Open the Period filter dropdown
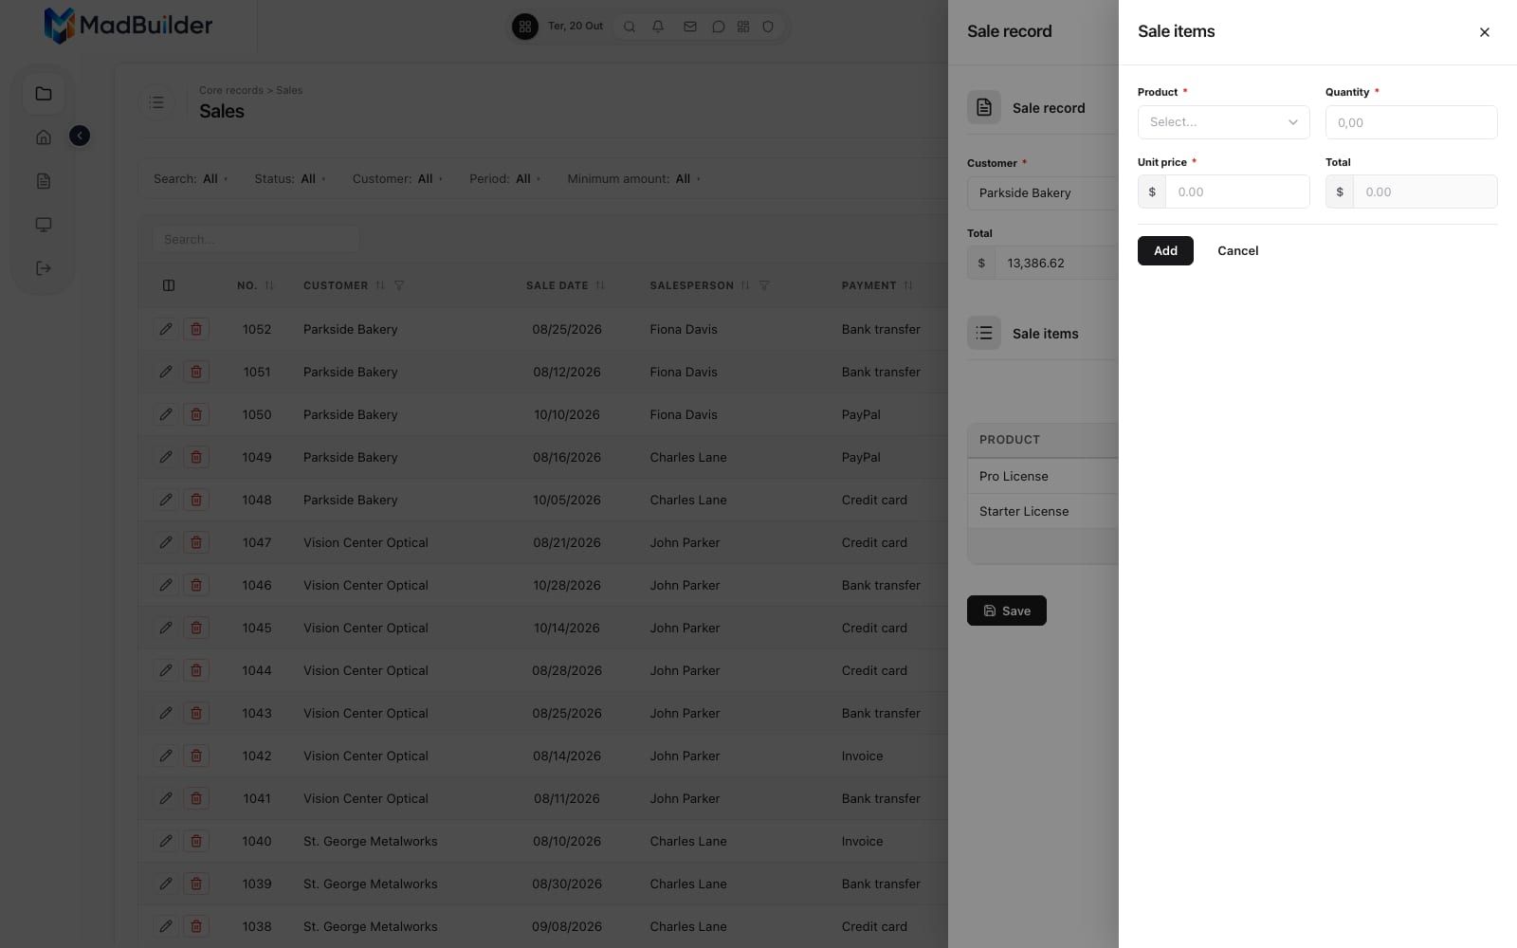The image size is (1517, 948). [x=504, y=178]
